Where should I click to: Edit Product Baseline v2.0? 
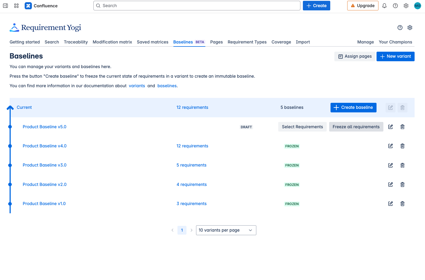[391, 185]
